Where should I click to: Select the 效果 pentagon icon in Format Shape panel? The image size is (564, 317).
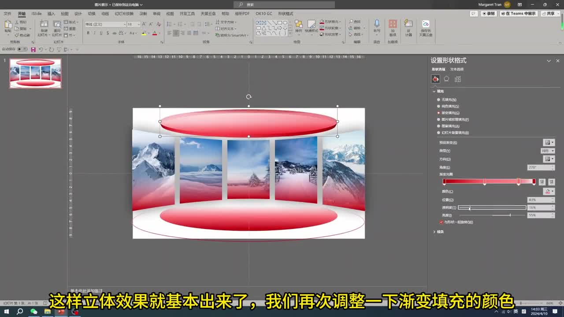click(x=446, y=79)
